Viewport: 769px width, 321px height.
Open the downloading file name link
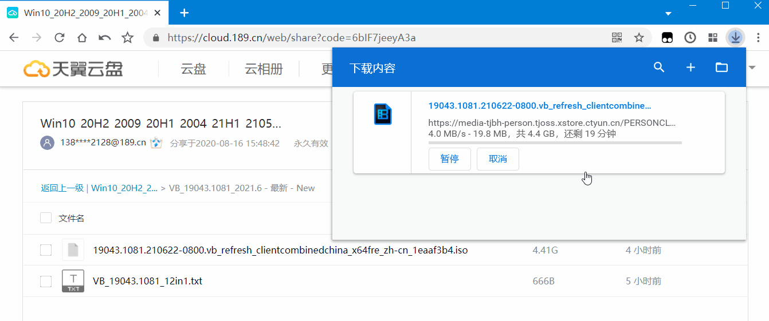[540, 106]
